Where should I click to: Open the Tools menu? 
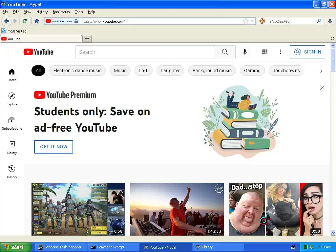(79, 12)
